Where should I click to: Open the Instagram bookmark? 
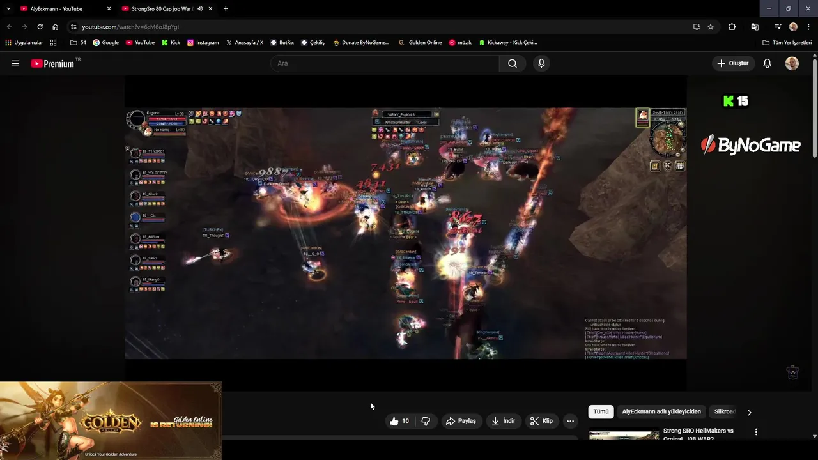203,43
